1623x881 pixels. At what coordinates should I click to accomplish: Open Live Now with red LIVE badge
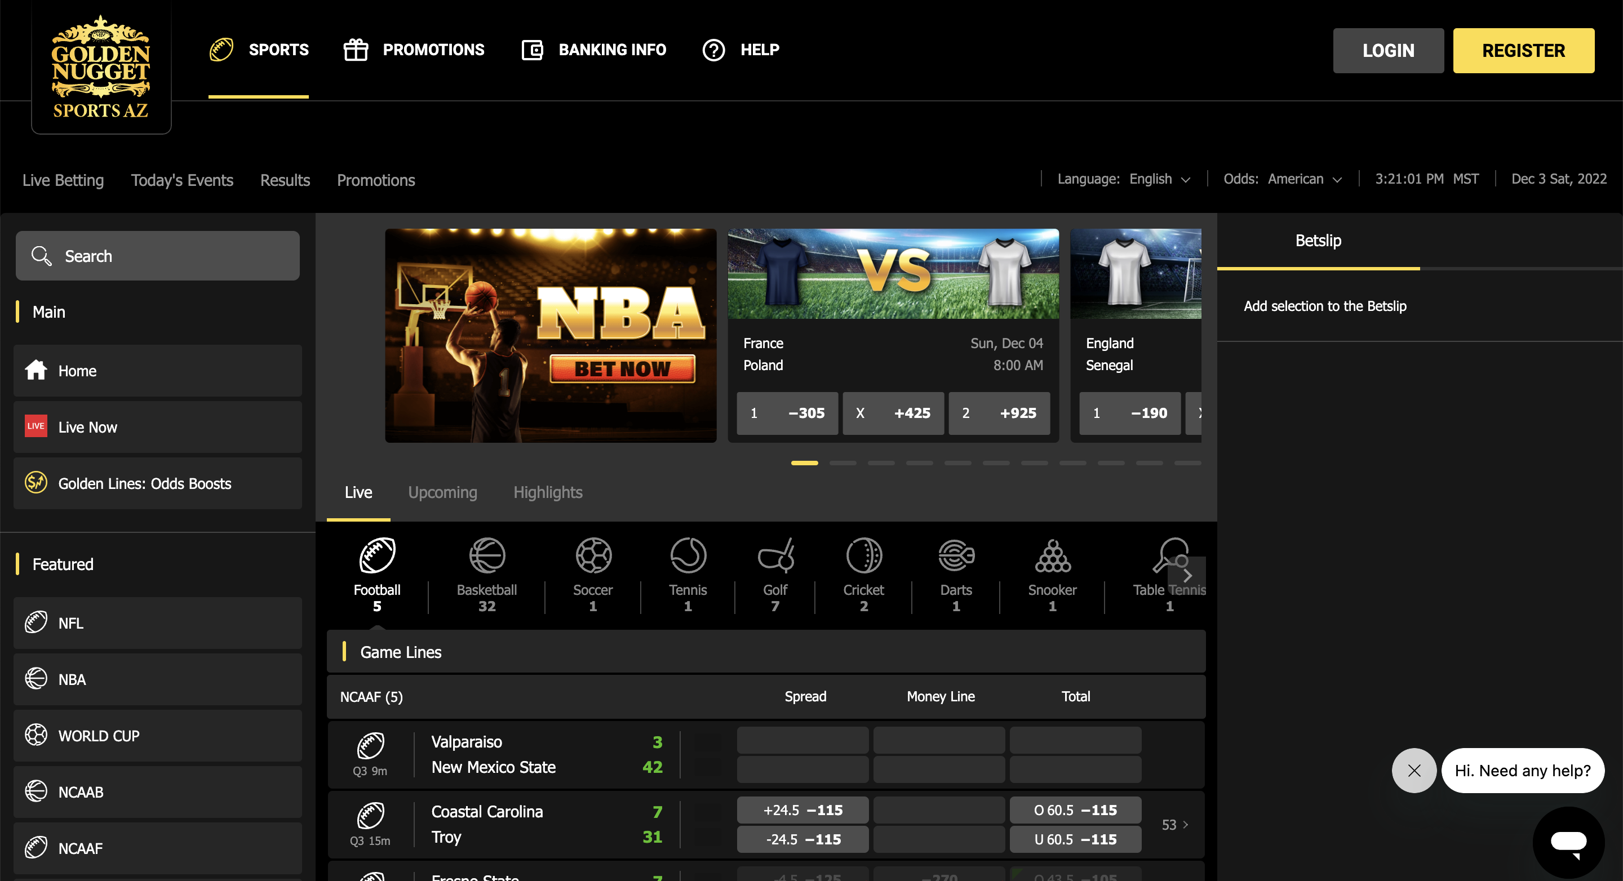[x=158, y=427]
